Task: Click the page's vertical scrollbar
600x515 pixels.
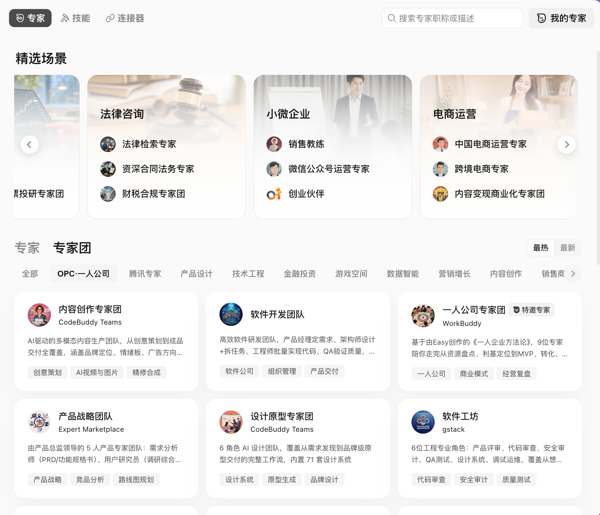Action: [598, 158]
